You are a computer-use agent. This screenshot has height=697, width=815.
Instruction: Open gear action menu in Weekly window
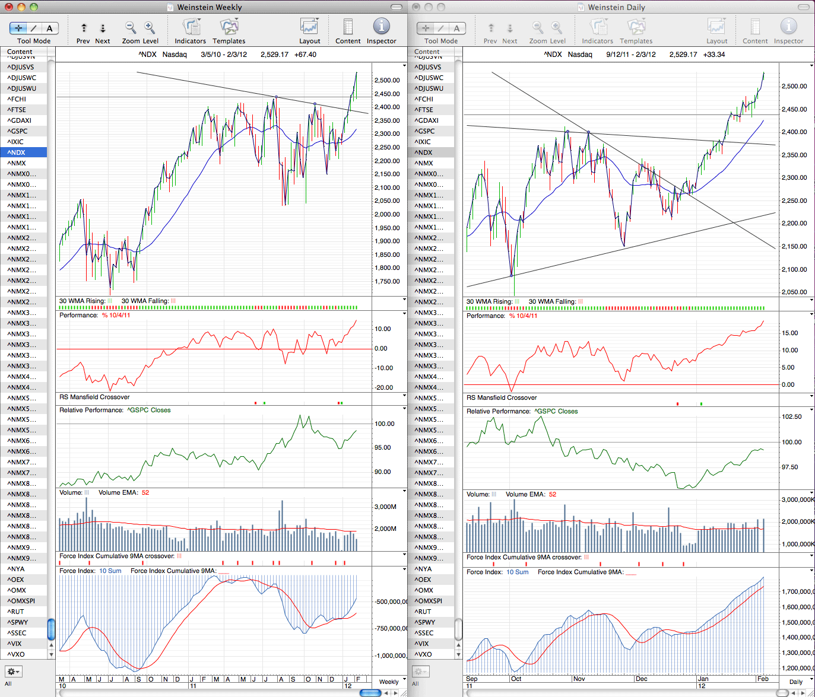14,671
